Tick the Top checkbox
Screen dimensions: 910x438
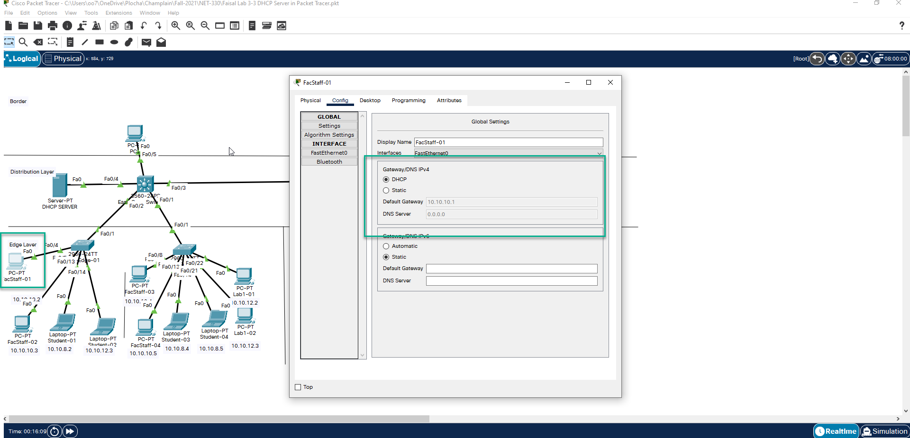click(x=298, y=387)
